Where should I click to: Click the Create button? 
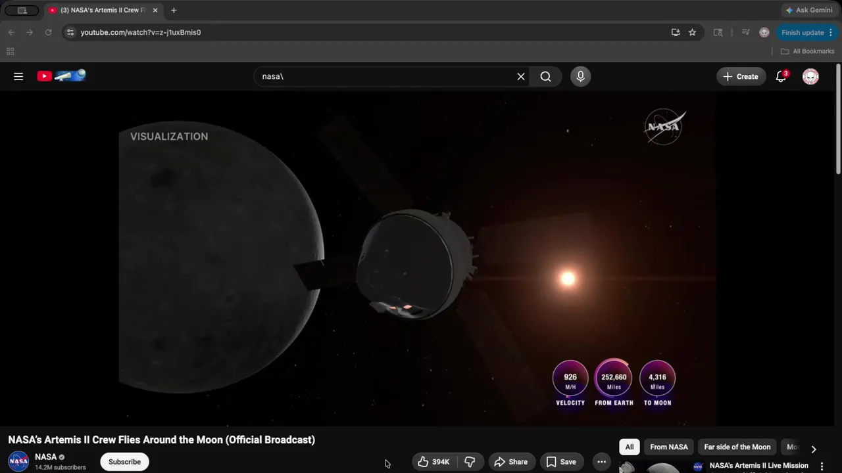[x=741, y=76]
